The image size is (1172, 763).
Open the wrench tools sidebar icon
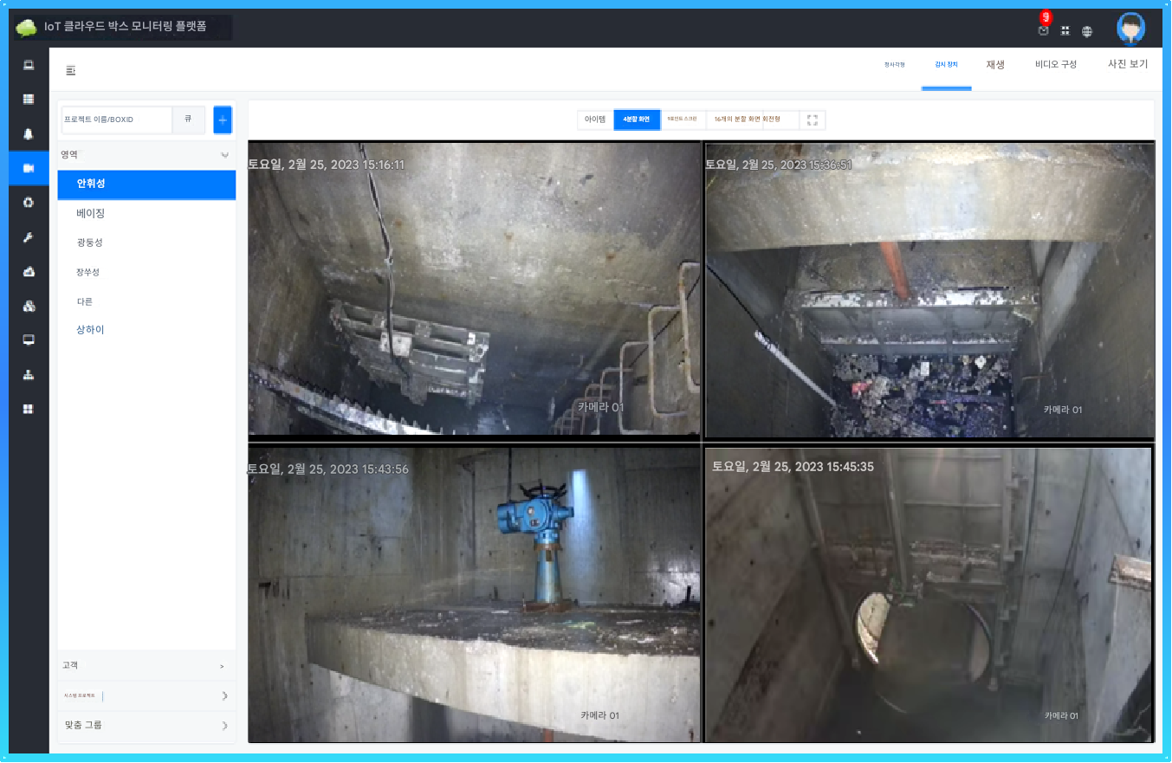coord(29,237)
